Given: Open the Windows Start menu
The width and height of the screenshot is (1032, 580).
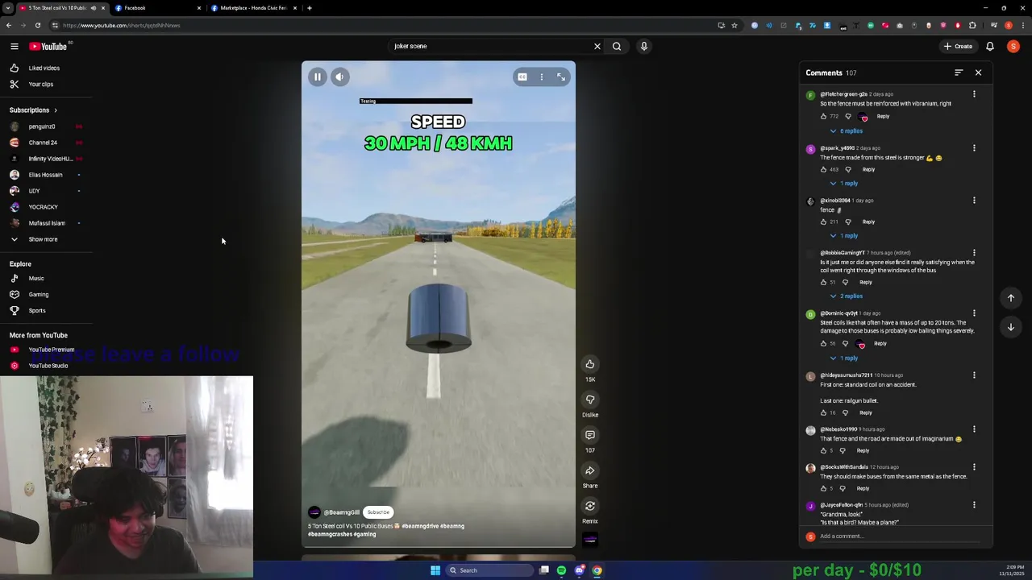Looking at the screenshot, I should [x=435, y=570].
